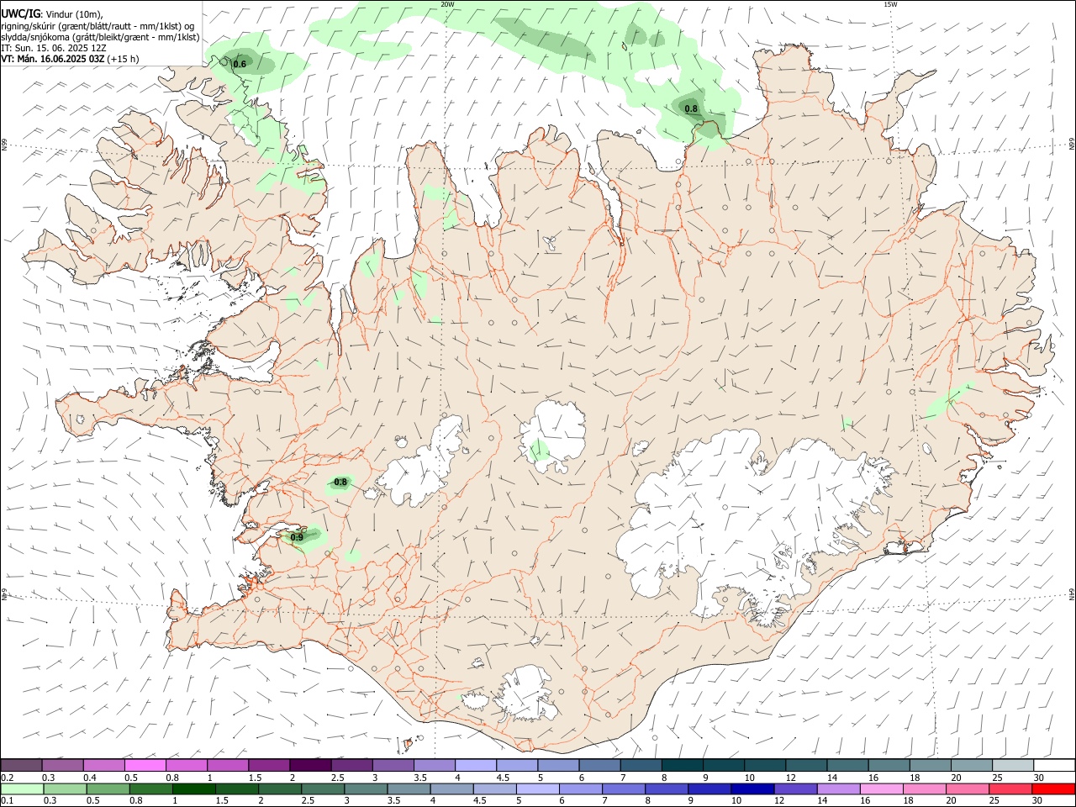The width and height of the screenshot is (1076, 807).
Task: Pick the periwinkle 6 swatch in rain scale
Action: click(x=581, y=789)
